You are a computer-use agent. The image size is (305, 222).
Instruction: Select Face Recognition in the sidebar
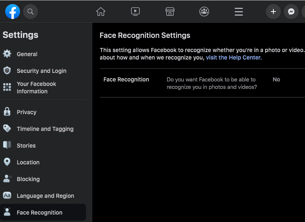tap(43, 212)
